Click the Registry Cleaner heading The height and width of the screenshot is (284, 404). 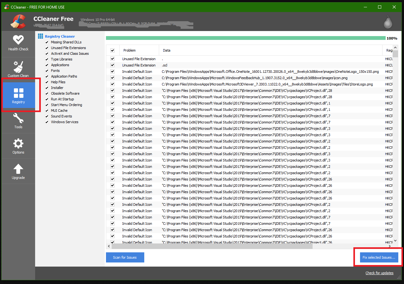click(x=60, y=36)
